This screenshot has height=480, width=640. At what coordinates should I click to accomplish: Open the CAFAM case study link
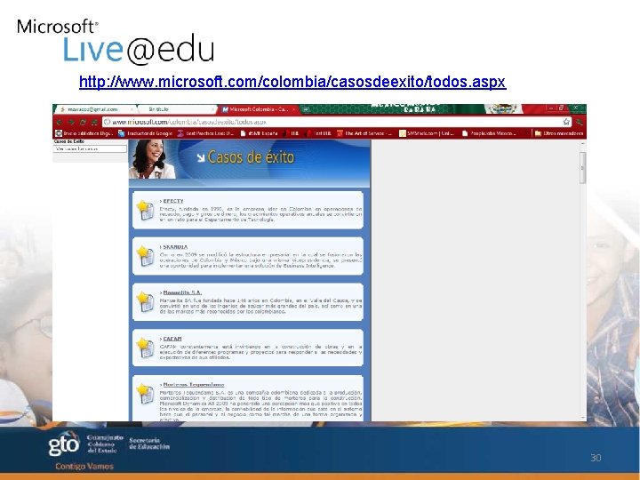(x=172, y=339)
